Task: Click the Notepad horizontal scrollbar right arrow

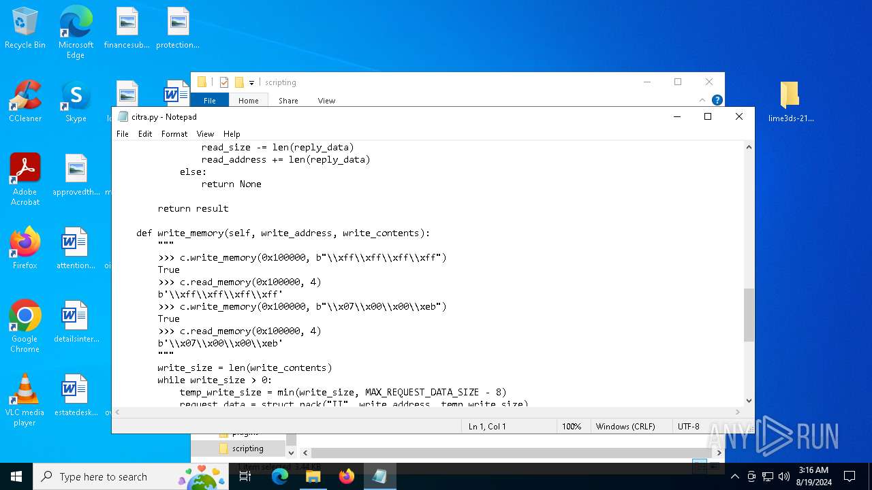Action: point(737,412)
